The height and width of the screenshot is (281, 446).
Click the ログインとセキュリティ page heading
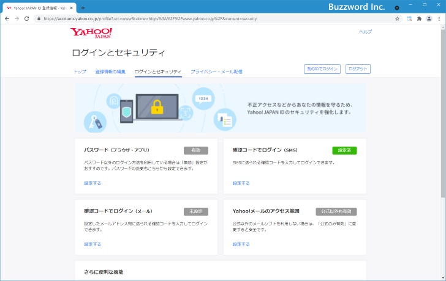(x=118, y=53)
